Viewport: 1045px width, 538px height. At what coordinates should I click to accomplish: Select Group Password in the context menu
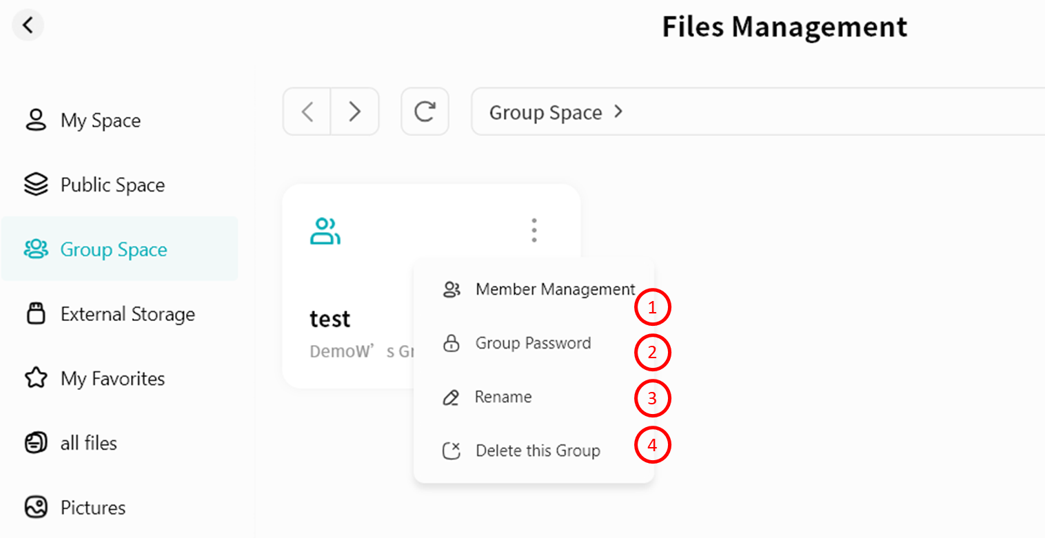pyautogui.click(x=533, y=343)
